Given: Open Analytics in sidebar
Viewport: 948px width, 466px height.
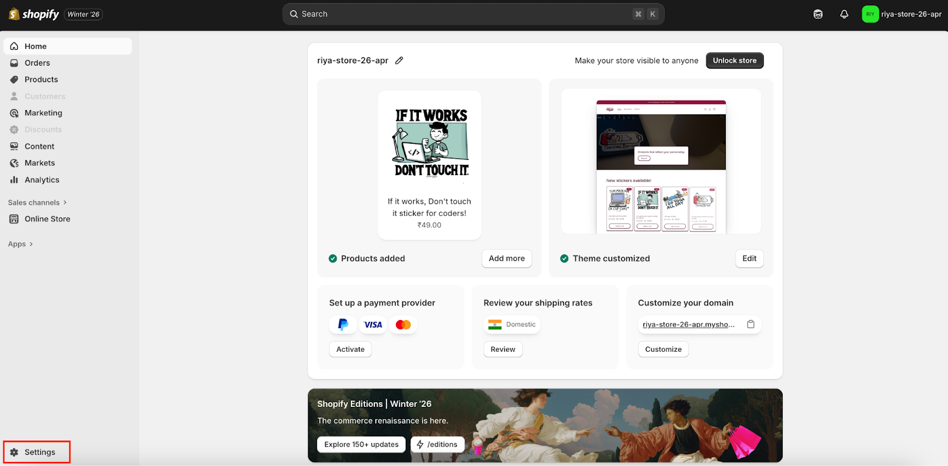Looking at the screenshot, I should point(68,180).
